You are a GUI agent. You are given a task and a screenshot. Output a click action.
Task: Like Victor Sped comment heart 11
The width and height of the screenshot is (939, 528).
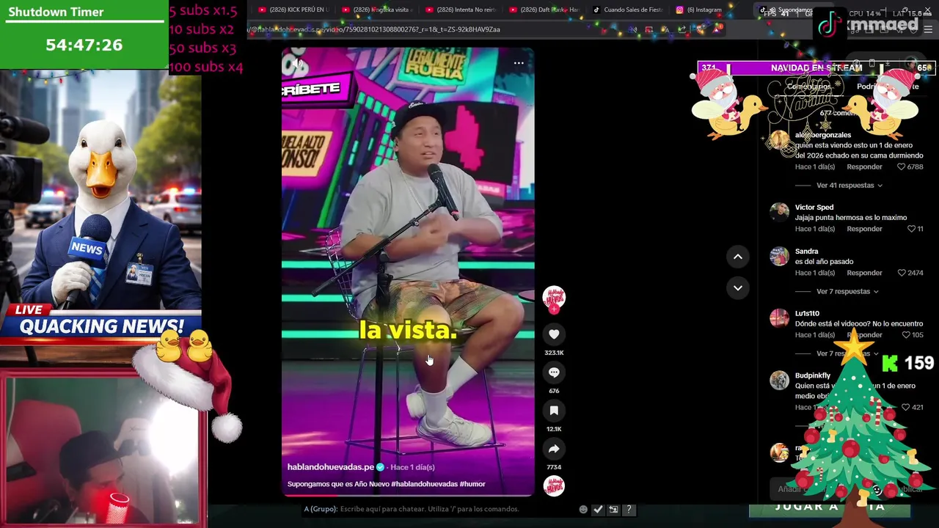(x=911, y=229)
